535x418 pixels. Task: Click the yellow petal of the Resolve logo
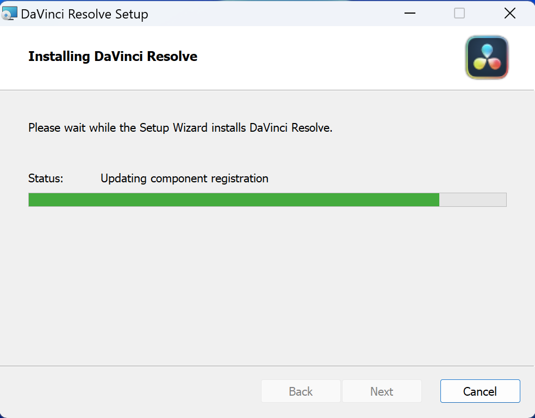[x=478, y=64]
